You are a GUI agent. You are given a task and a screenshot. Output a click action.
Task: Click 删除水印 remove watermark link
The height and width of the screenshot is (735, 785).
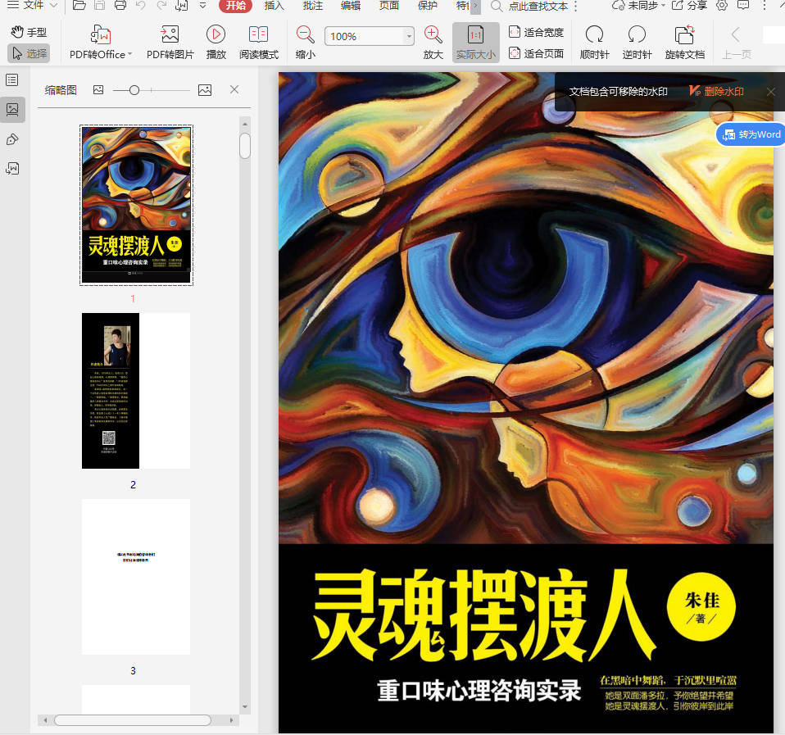716,91
